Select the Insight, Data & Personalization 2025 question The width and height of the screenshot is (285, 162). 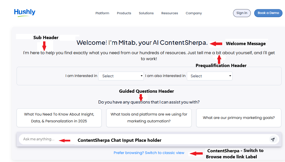point(59,118)
